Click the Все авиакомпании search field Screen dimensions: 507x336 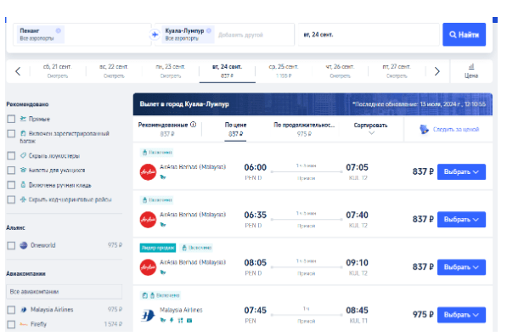coord(64,291)
